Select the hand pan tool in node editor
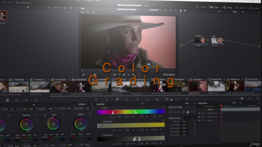The height and width of the screenshot is (147, 262). (185, 11)
